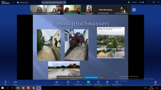The image size is (161, 90).
Task: Unmute the microphone in Zoom toolbar
Action: point(6,83)
